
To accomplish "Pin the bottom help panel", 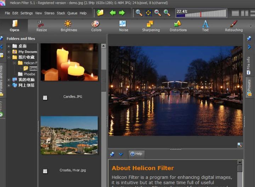I will point(112,154).
